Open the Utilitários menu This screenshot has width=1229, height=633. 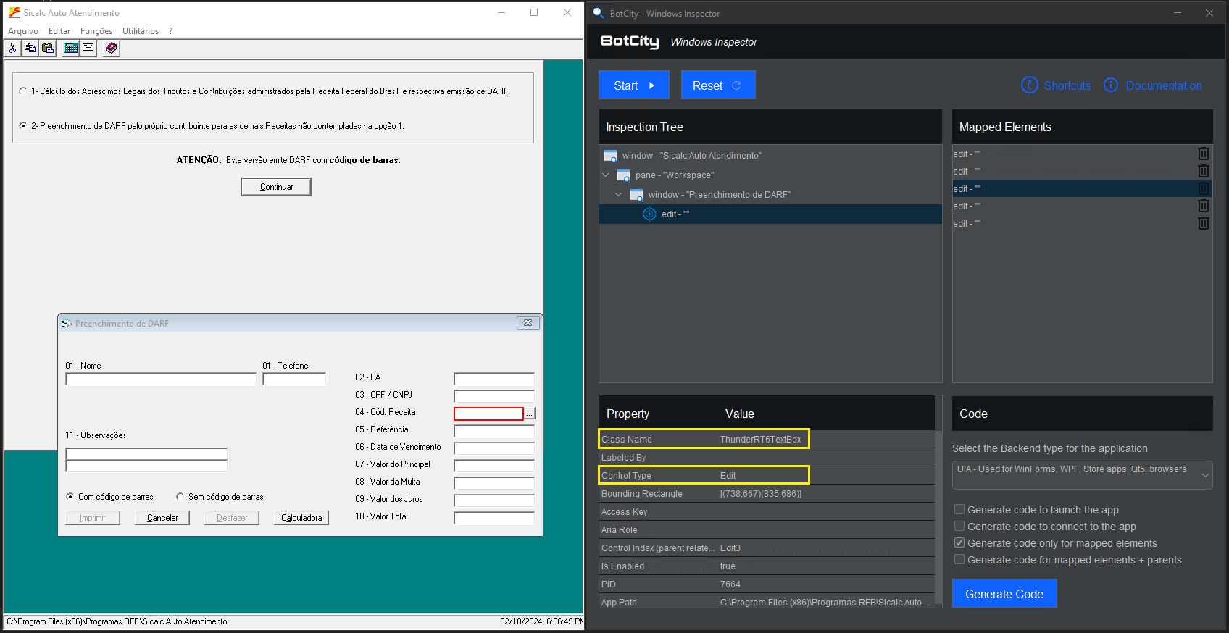141,31
